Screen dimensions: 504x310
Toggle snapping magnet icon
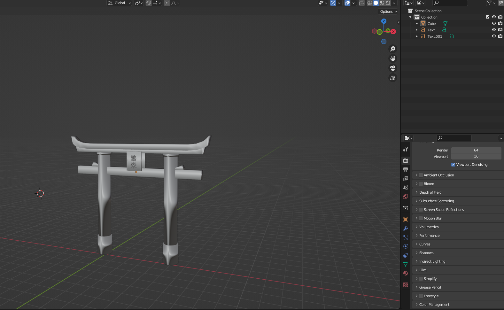pyautogui.click(x=149, y=3)
